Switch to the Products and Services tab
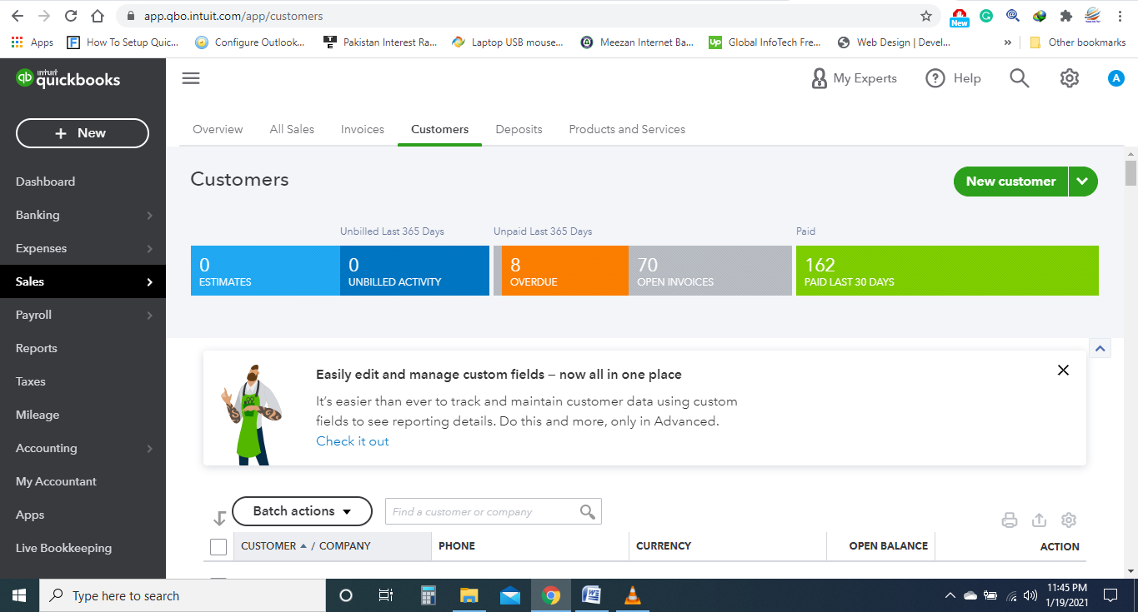This screenshot has height=612, width=1138. coord(627,129)
